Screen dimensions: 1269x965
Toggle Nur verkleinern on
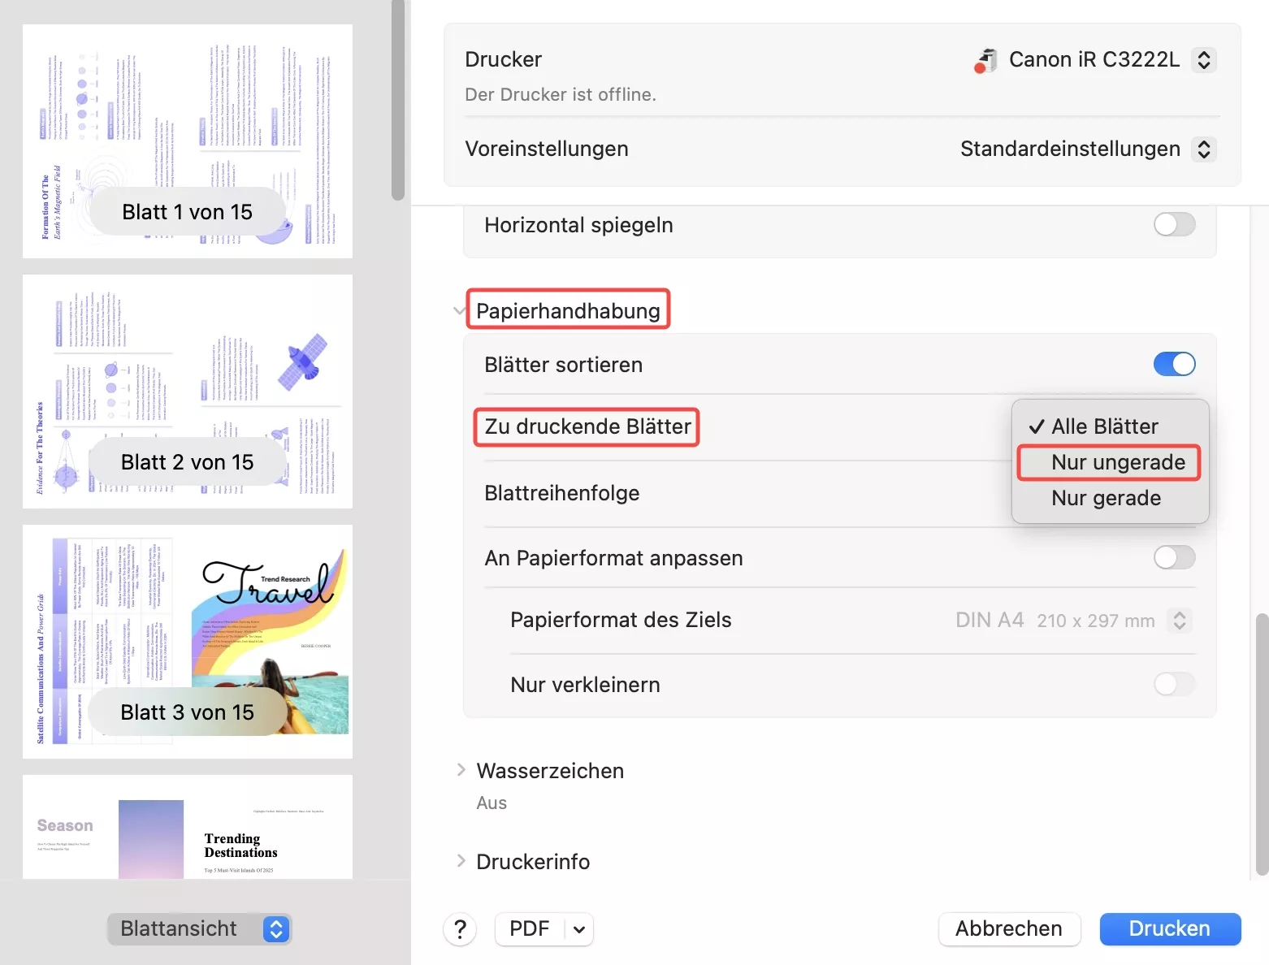[x=1174, y=684]
